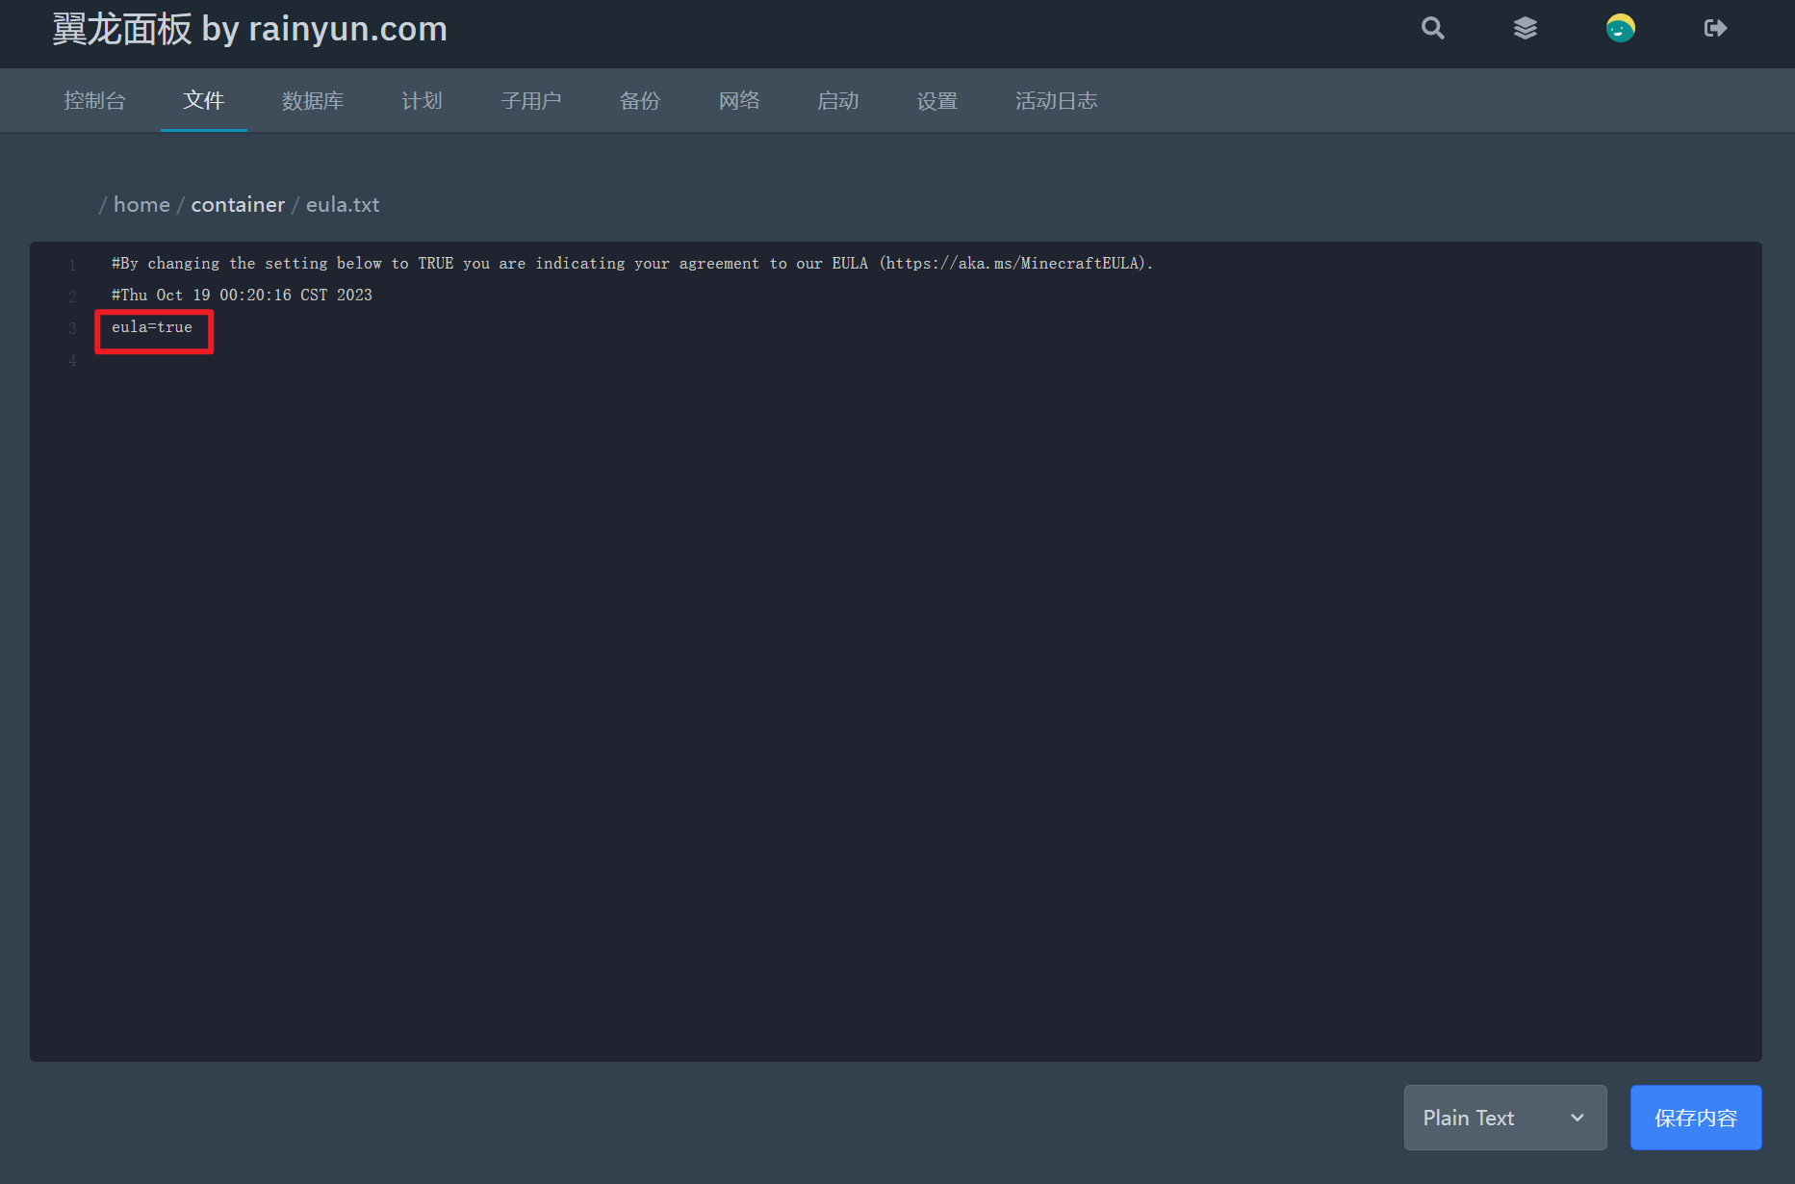Open the 设置 tab

click(x=937, y=100)
